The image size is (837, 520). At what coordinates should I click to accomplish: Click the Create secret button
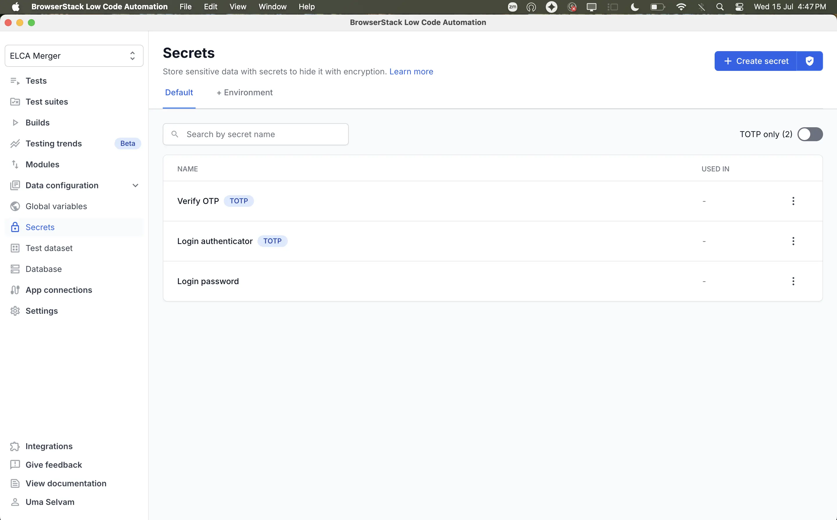pyautogui.click(x=755, y=61)
